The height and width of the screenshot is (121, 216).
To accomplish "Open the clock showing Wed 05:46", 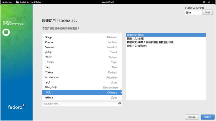I will (x=108, y=2).
